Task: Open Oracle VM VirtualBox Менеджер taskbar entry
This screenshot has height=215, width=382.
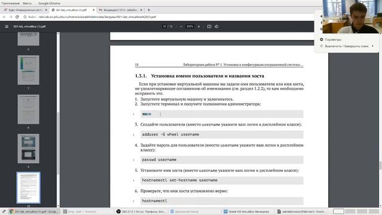Action: point(248,211)
